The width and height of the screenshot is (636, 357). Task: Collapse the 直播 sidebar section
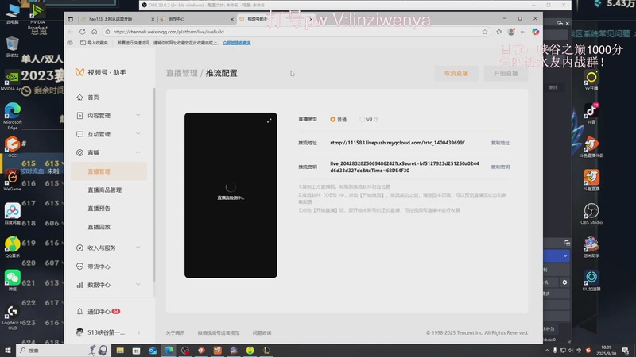(109, 152)
